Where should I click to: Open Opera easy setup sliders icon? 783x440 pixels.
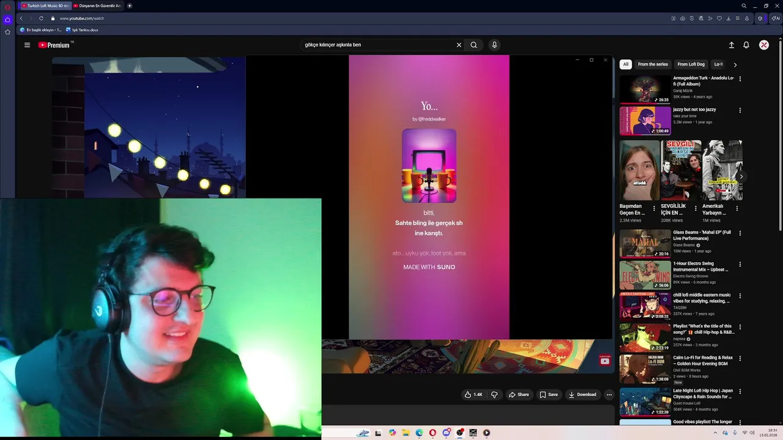click(738, 18)
